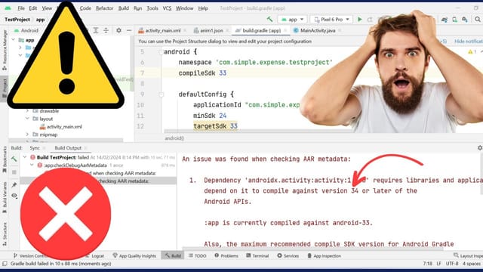Toggle Bookmarks tool window
This screenshot has height=272, width=483.
(x=5, y=159)
